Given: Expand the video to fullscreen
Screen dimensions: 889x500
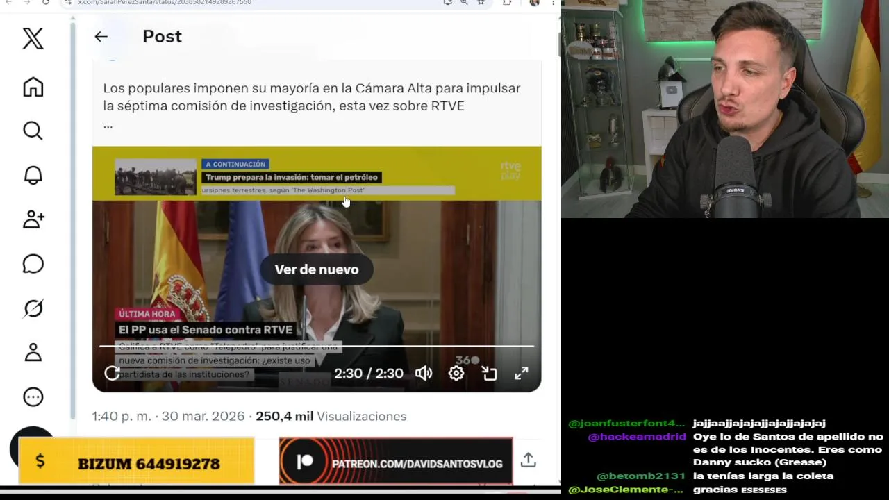Looking at the screenshot, I should [522, 373].
